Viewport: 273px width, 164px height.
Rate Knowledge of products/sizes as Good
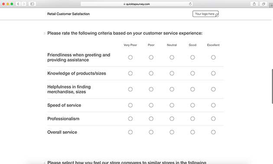pyautogui.click(x=192, y=73)
